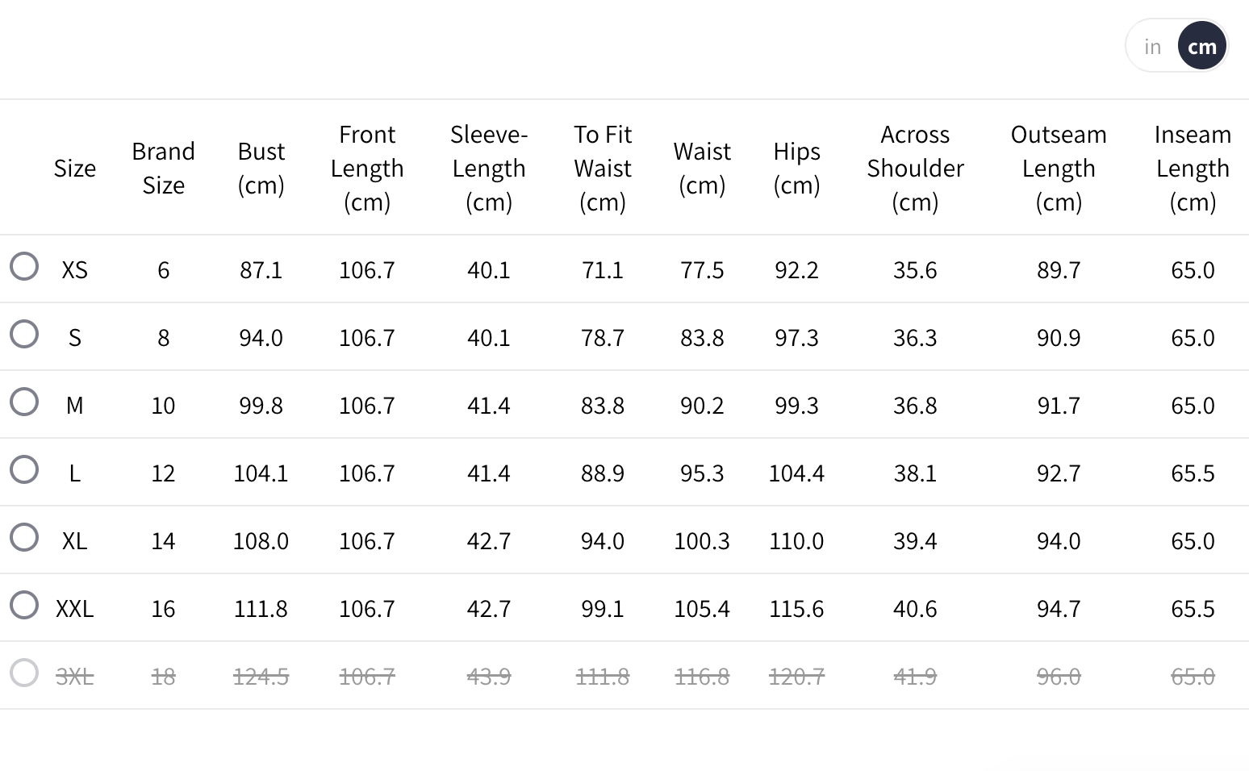Click the Brand Size column header
Screen dimensions: 1249x771
164,169
